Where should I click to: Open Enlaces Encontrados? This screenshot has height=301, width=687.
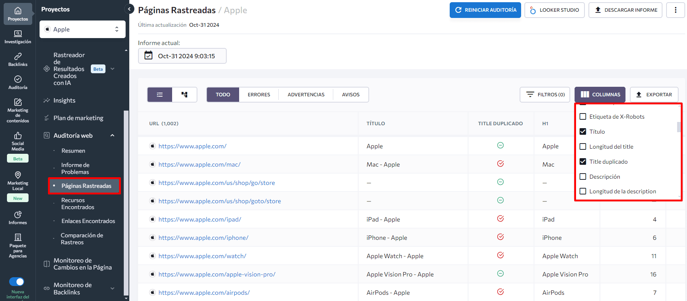pyautogui.click(x=88, y=221)
